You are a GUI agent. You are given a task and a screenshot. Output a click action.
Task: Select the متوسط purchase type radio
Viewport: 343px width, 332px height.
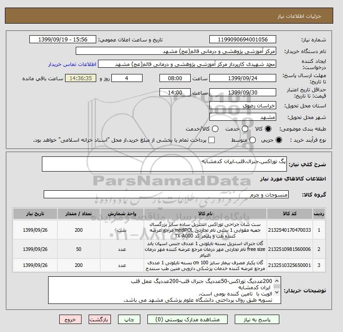[x=253, y=140]
